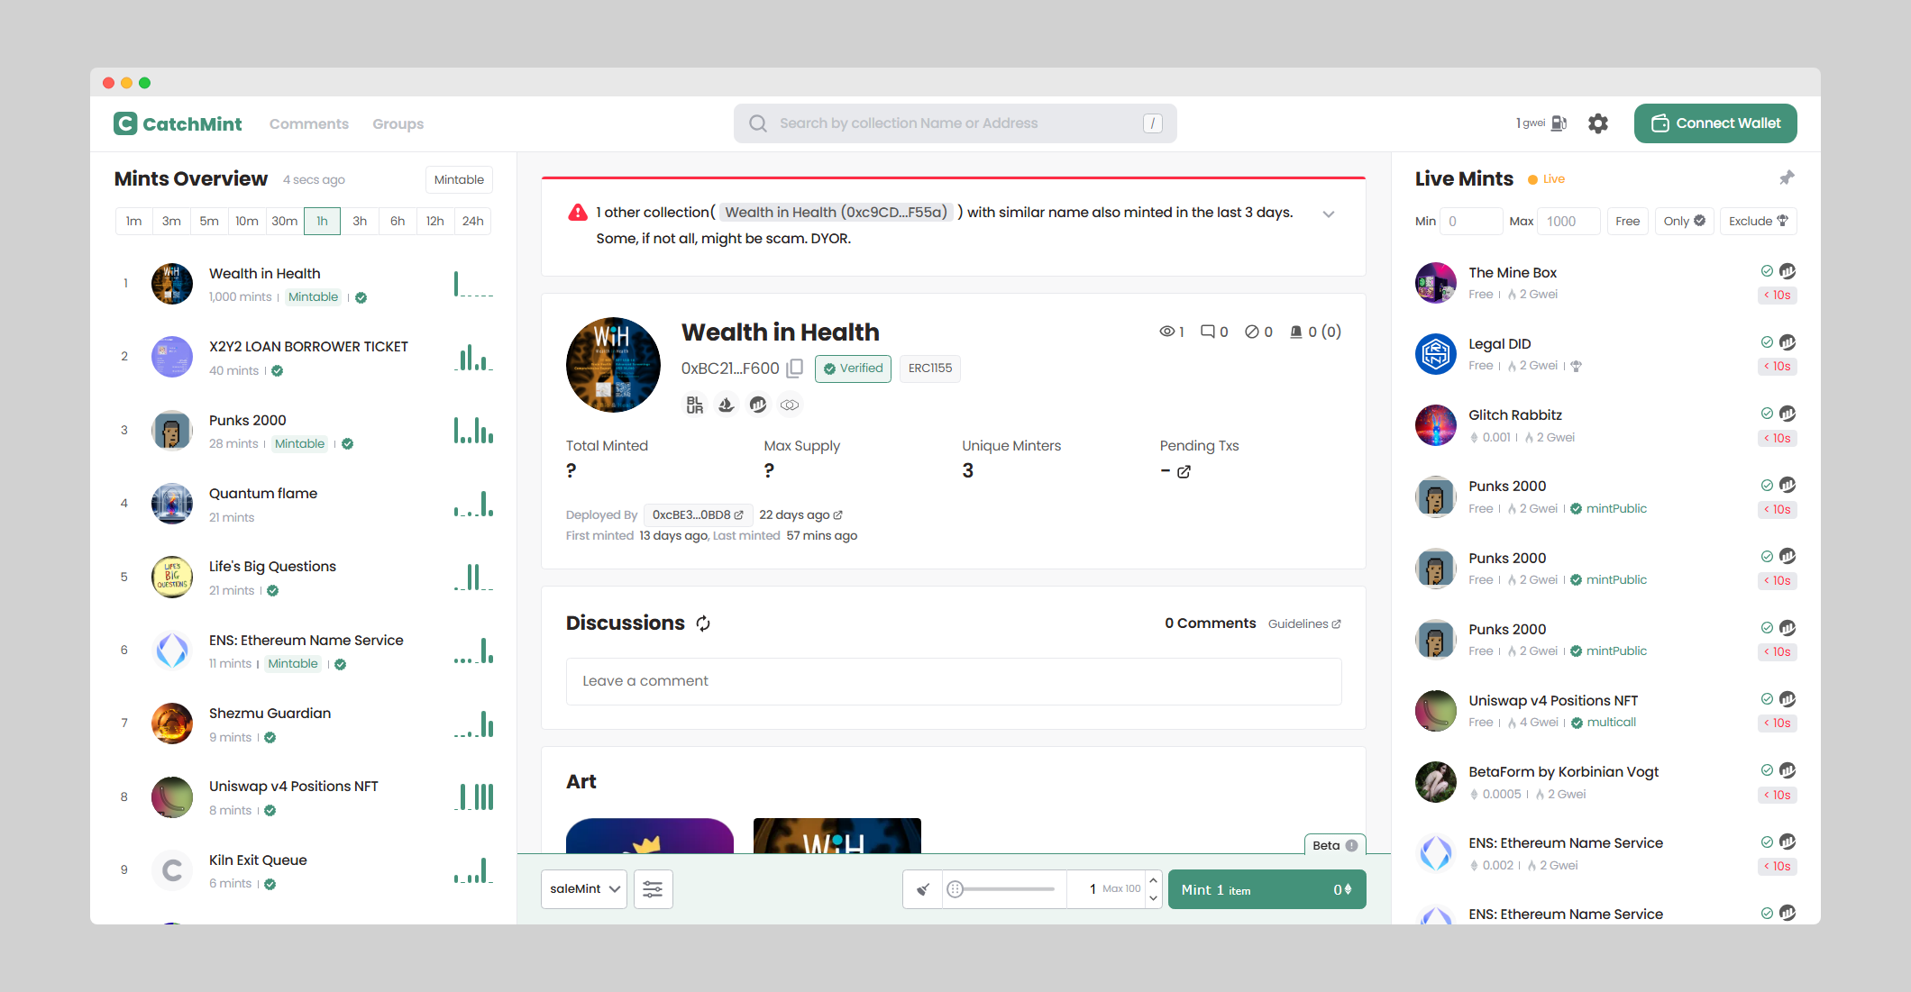Refresh the Discussions section
This screenshot has height=992, width=1911.
click(x=703, y=623)
